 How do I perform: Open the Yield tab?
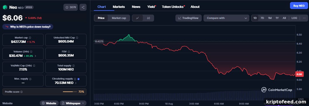[151, 7]
